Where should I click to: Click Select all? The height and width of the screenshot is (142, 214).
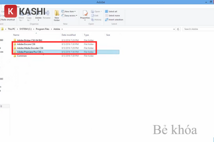pyautogui.click(x=111, y=12)
